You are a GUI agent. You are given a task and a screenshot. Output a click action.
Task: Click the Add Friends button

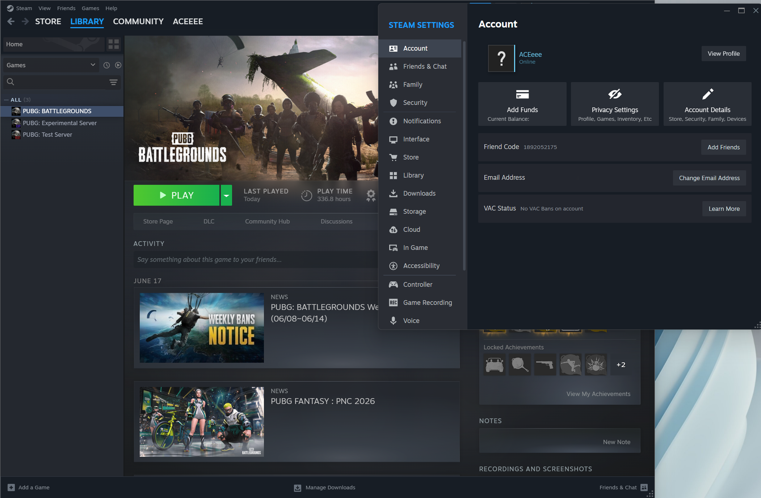pyautogui.click(x=724, y=147)
